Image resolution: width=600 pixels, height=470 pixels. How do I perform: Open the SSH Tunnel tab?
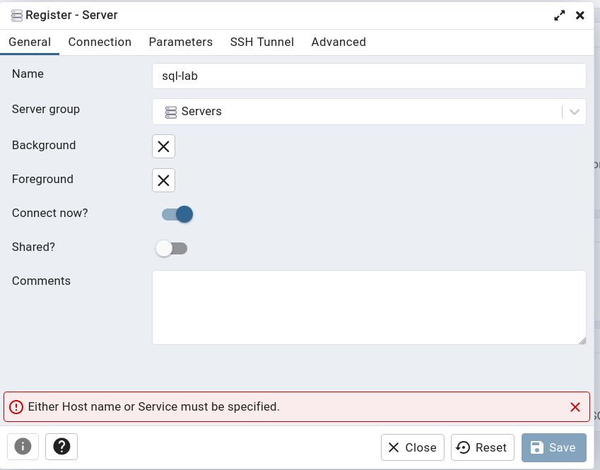pos(261,42)
